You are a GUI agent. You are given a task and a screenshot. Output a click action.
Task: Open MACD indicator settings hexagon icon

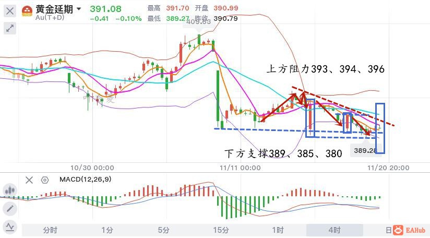pos(45,180)
